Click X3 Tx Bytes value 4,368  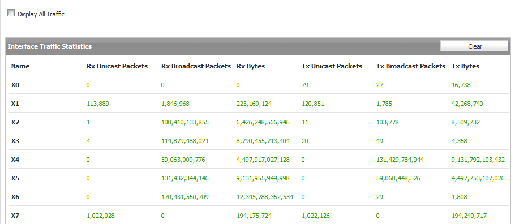(460, 141)
